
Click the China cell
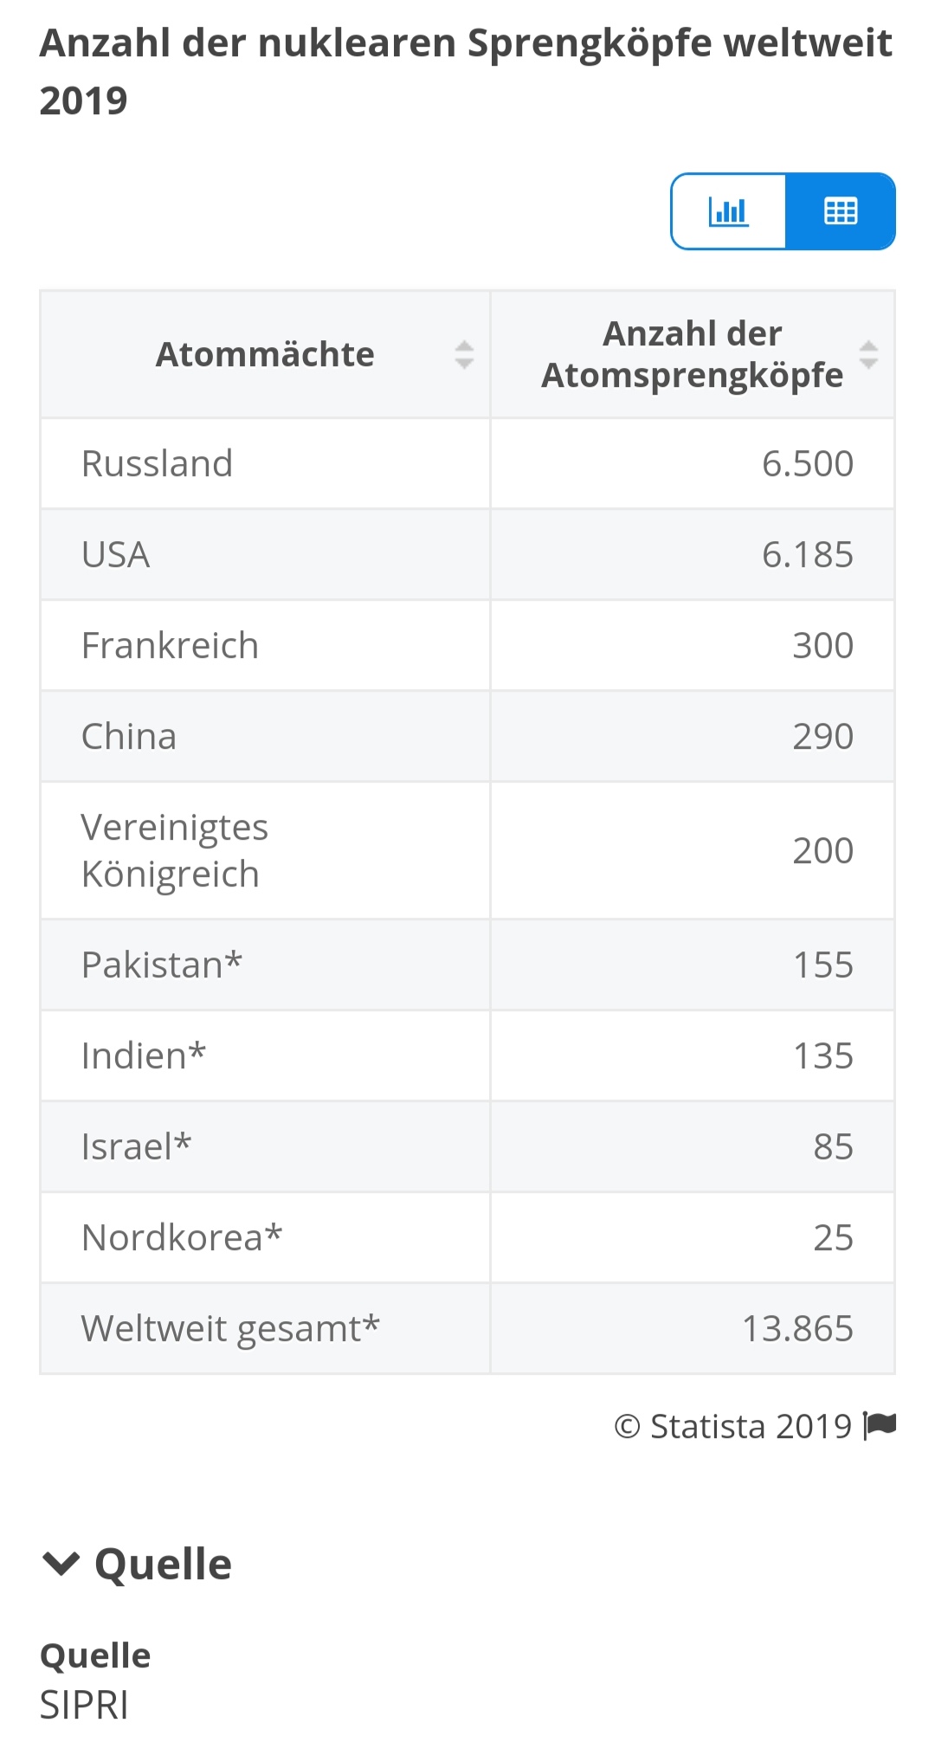click(x=129, y=736)
